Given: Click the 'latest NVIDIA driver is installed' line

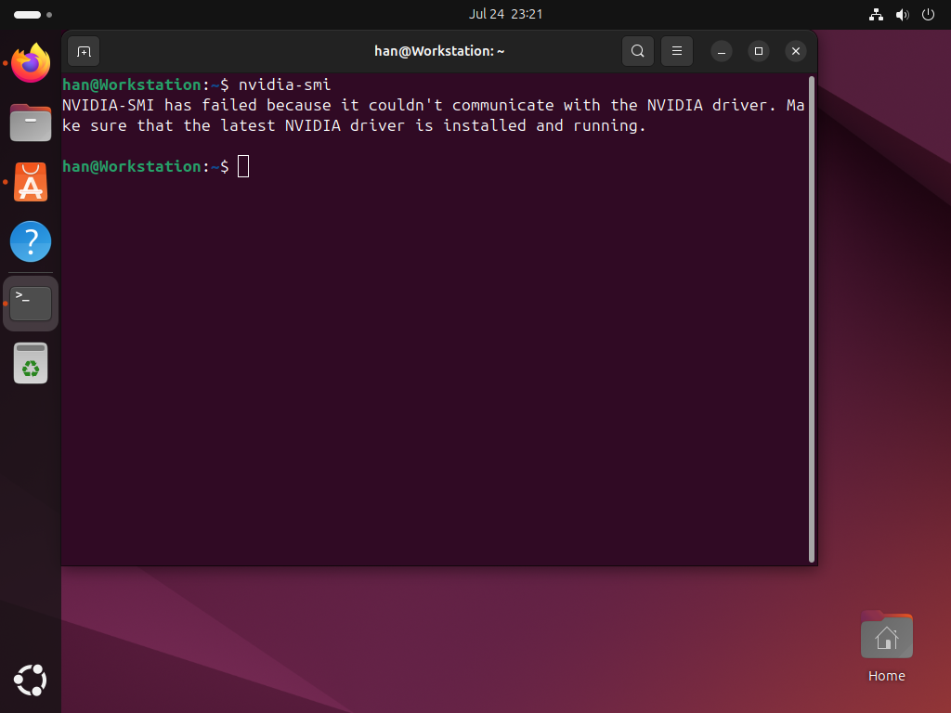Looking at the screenshot, I should coord(354,125).
